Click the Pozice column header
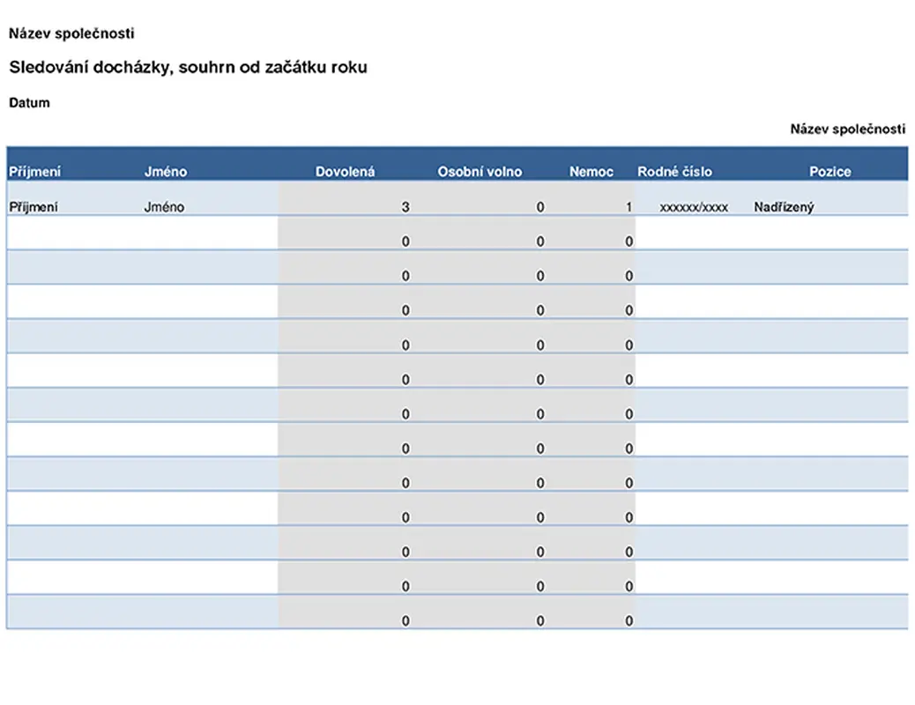 (829, 172)
